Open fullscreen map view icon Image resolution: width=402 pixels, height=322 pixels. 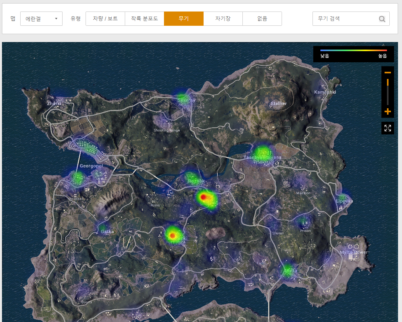(388, 128)
